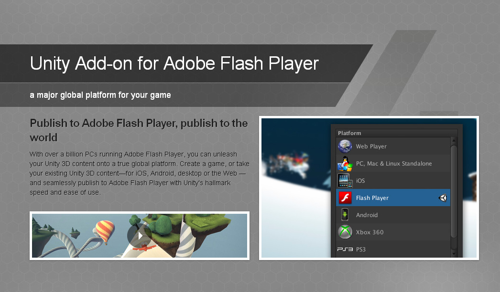Click the PS3 logo icon
Screen dimensions: 500x292
coord(345,250)
